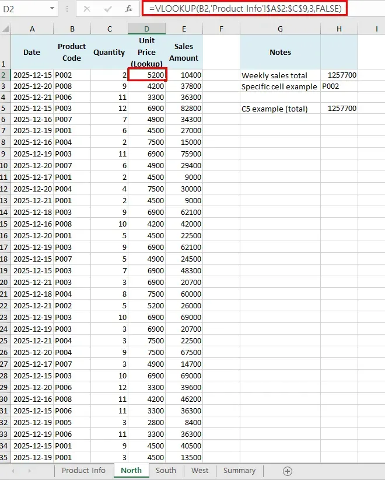385x480 pixels.
Task: Click the next sheet navigation arrow
Action: [29, 471]
